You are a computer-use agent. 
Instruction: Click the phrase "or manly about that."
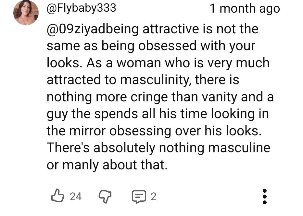pyautogui.click(x=107, y=165)
